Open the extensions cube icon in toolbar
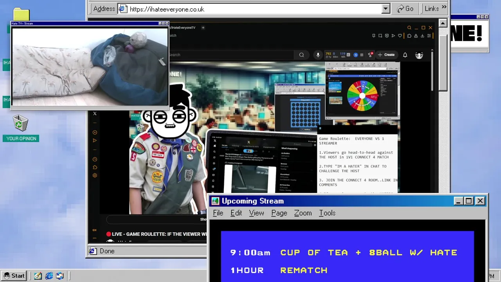The width and height of the screenshot is (501, 282). coord(409,36)
